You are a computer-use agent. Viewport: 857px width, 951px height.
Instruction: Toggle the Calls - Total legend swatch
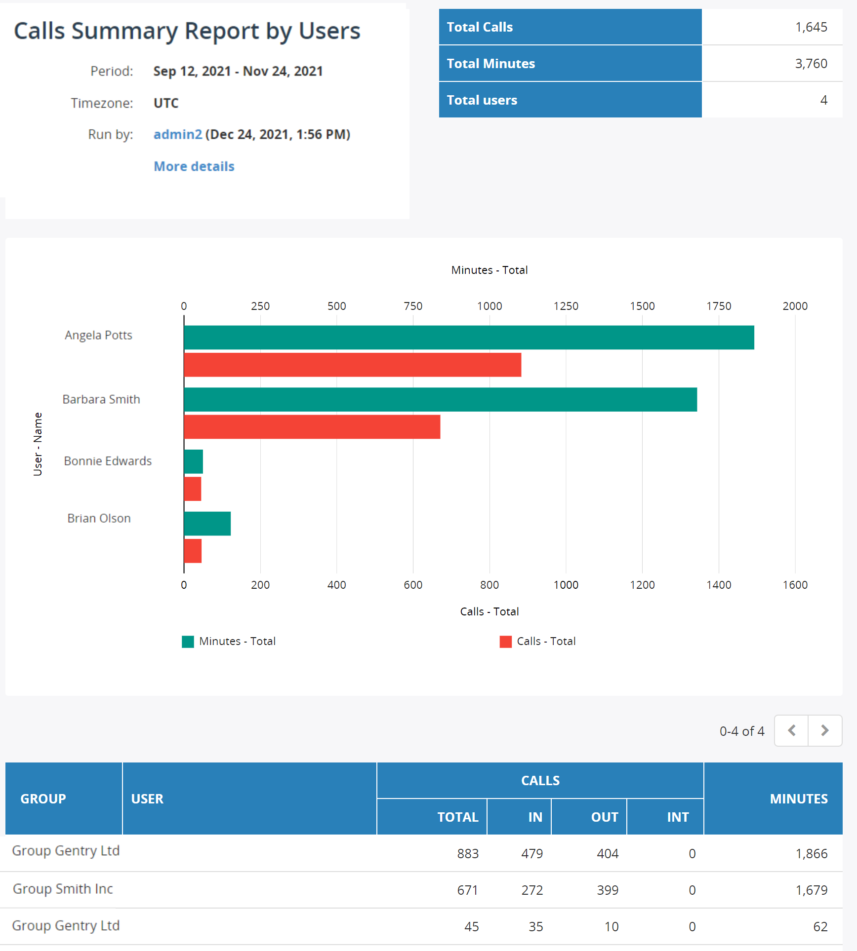(506, 642)
